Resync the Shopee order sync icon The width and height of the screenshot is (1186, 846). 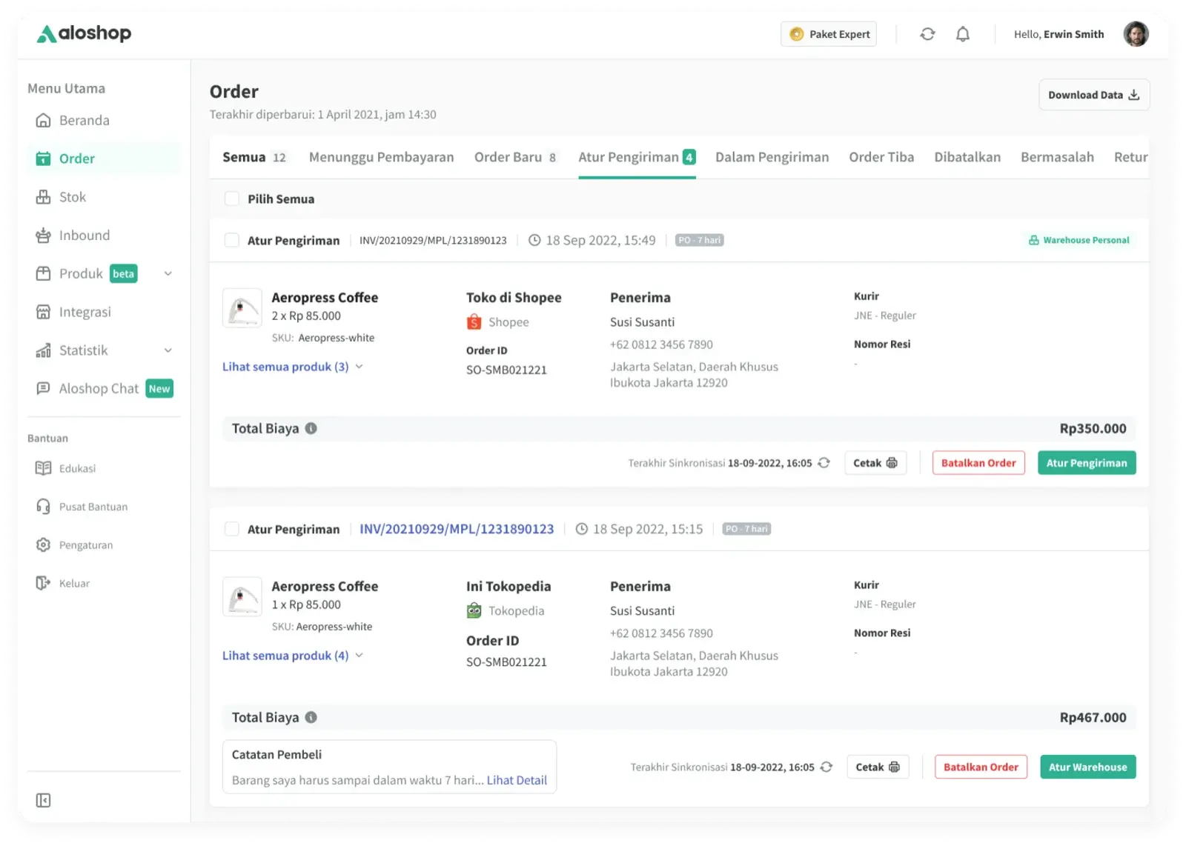824,463
